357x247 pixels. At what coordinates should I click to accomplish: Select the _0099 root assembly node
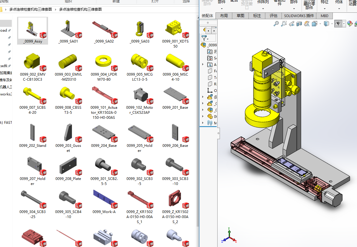(209, 45)
